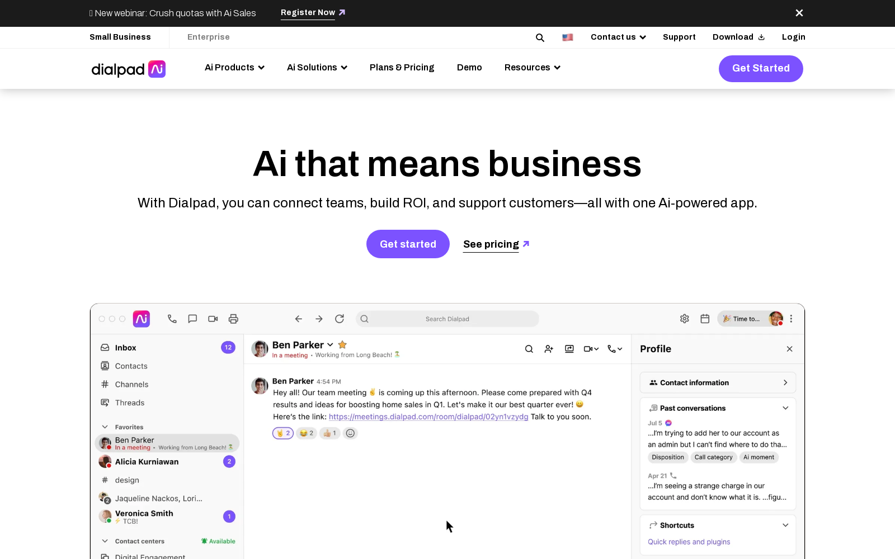Open the three-dot more menu in app

[791, 319]
